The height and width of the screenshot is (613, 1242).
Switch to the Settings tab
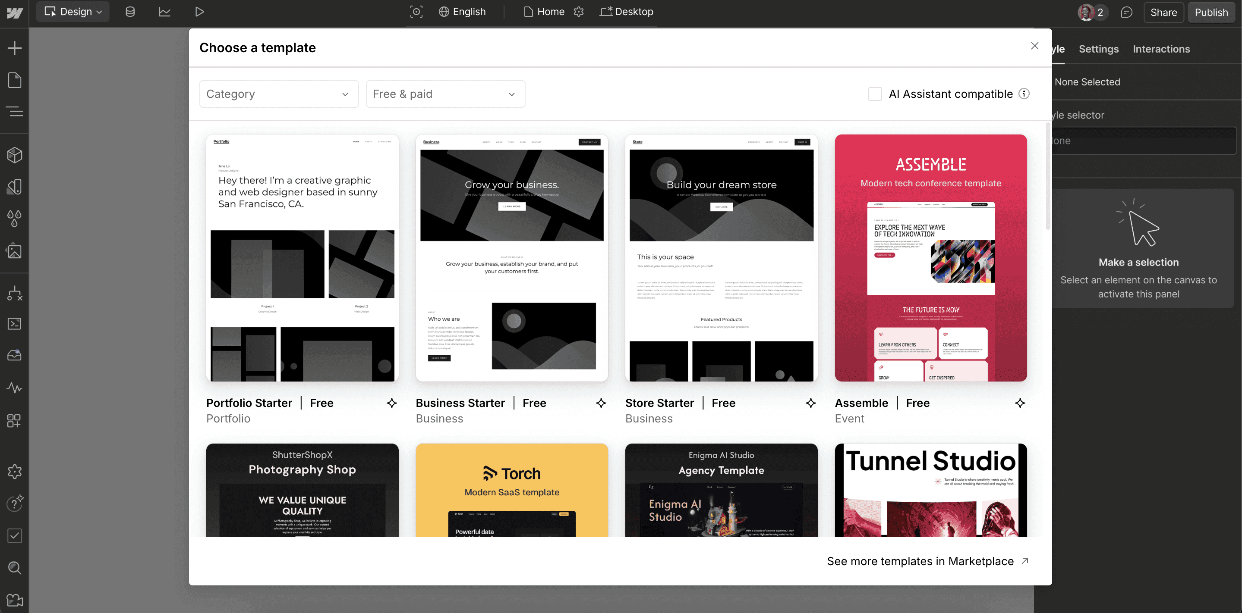point(1098,49)
